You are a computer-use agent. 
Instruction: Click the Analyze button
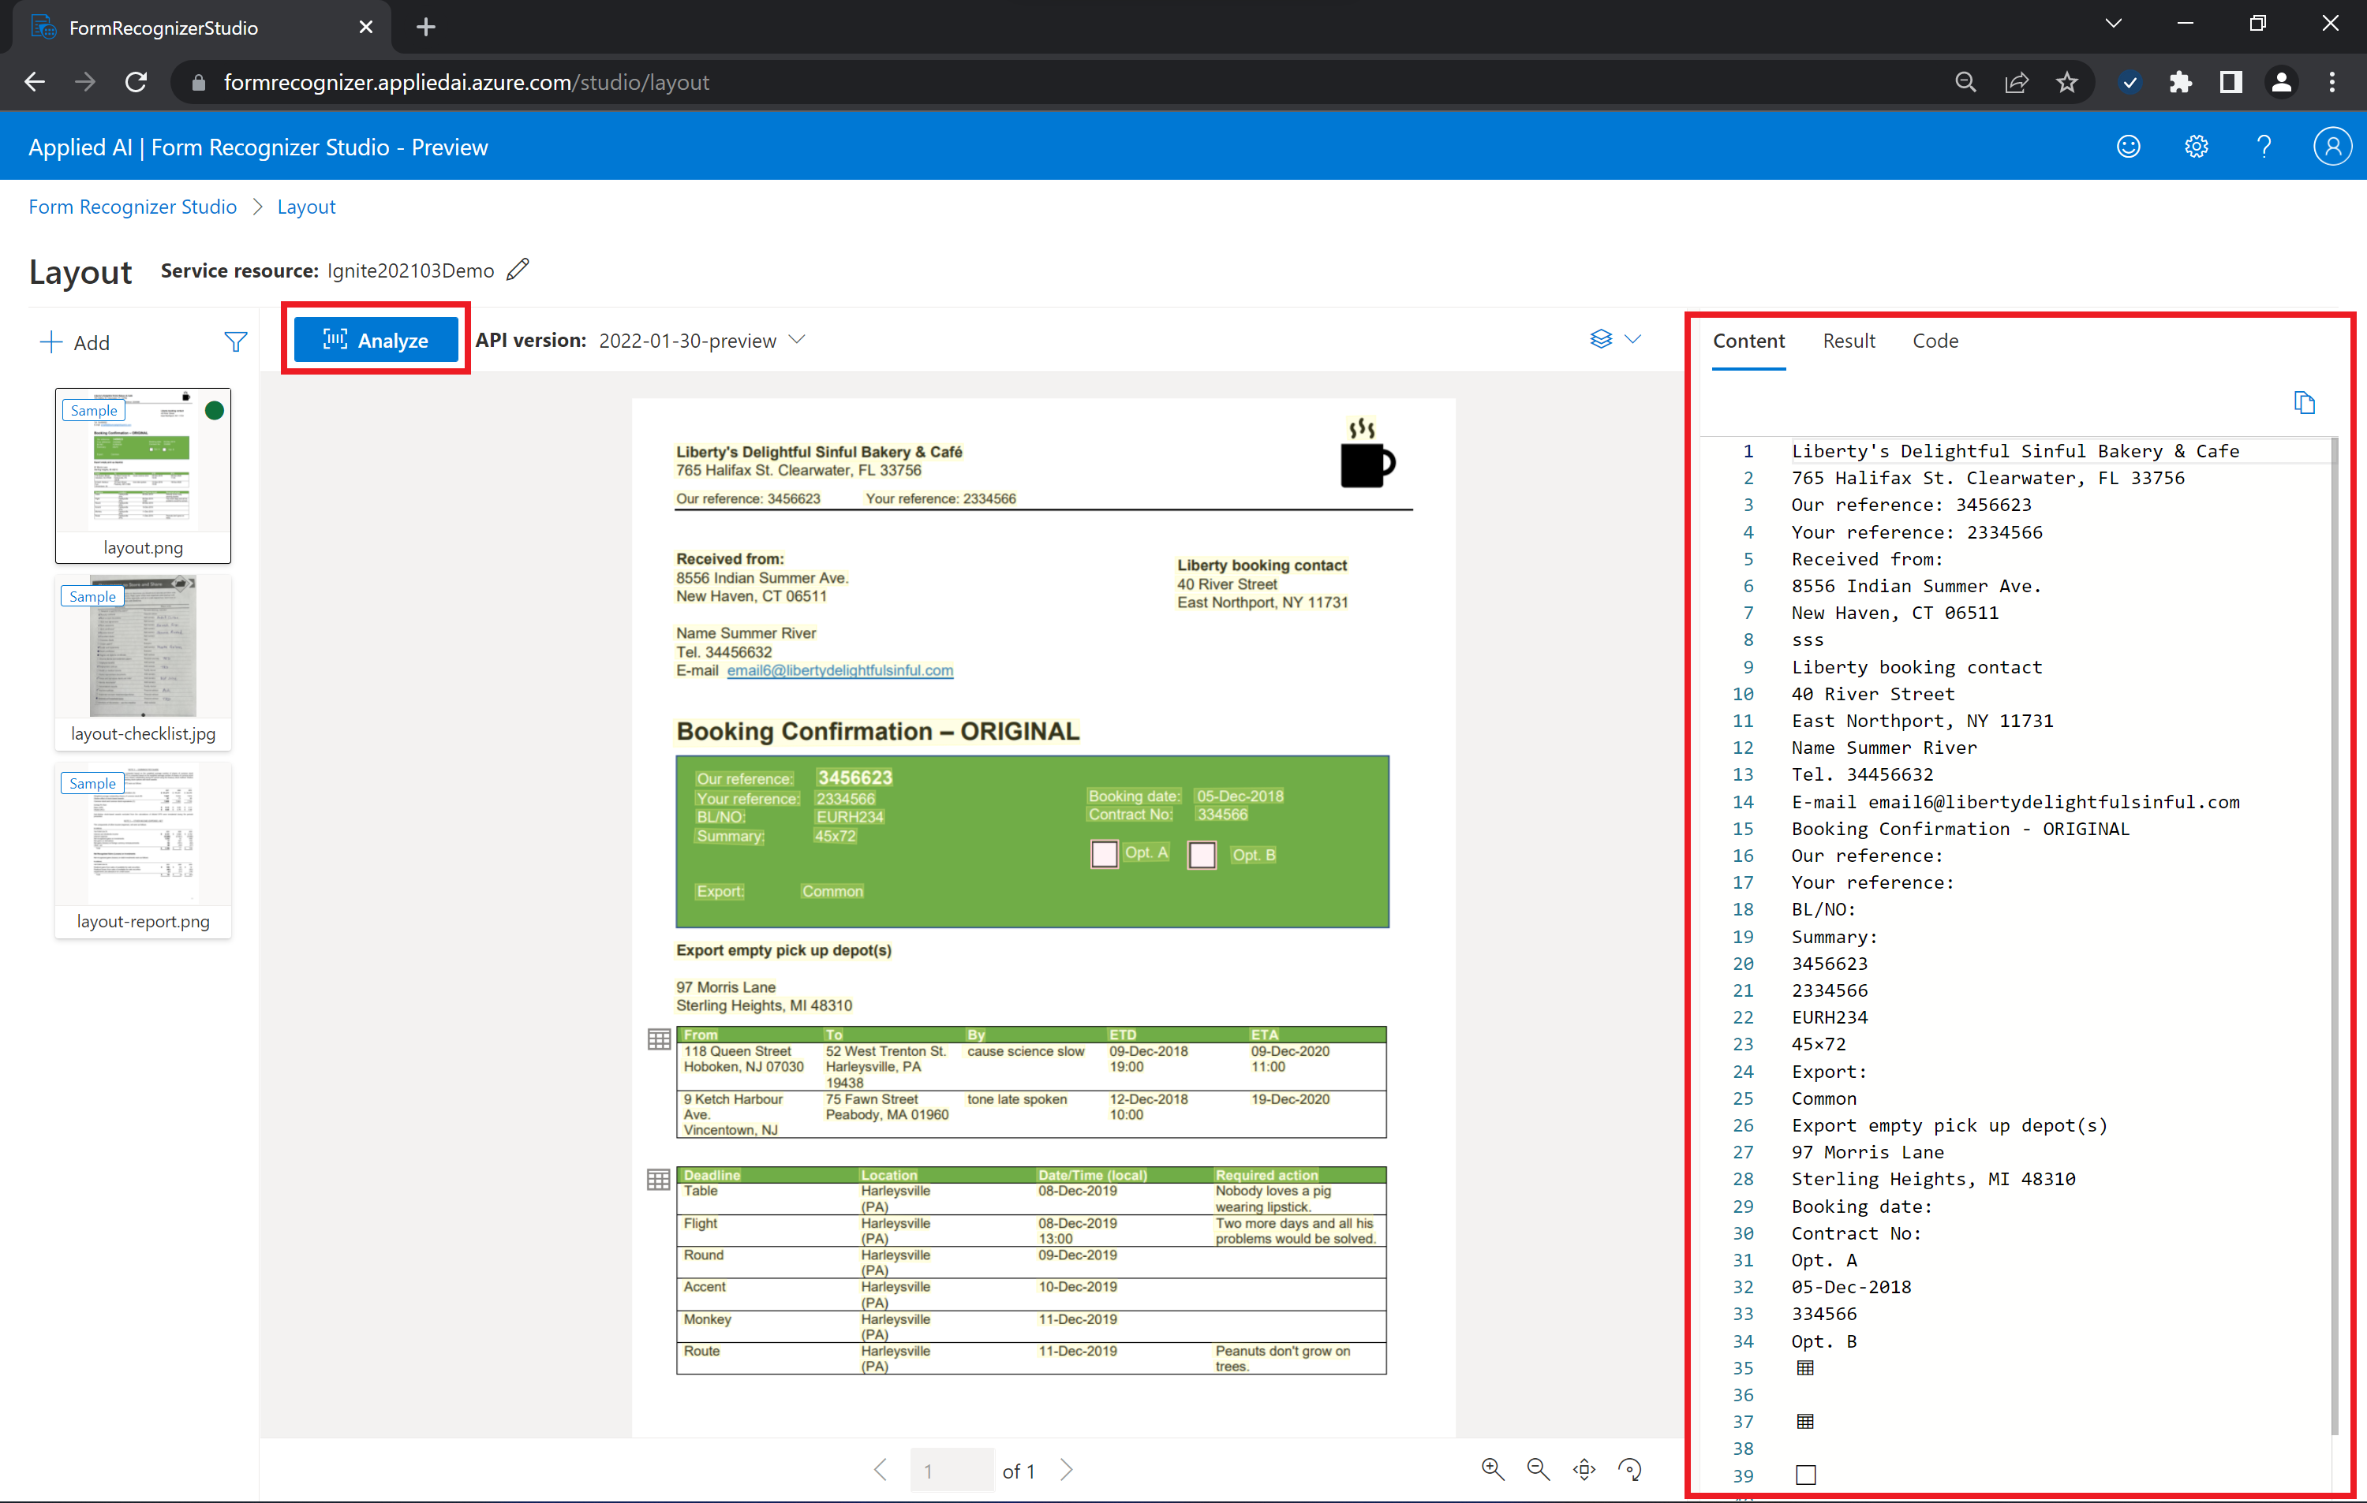(376, 340)
